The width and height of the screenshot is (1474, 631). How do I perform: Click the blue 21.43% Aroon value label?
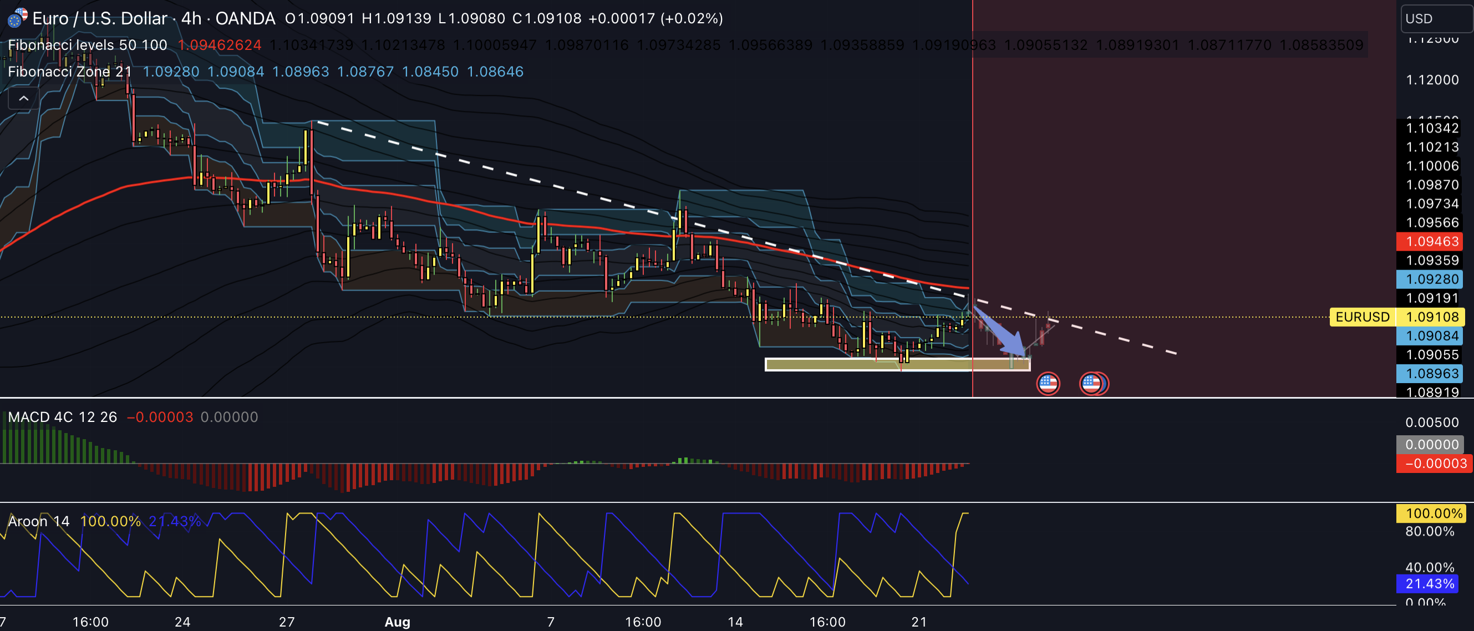pos(1429,584)
